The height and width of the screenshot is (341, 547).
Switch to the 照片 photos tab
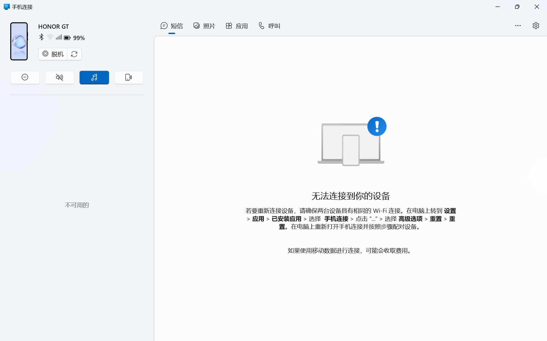click(204, 26)
